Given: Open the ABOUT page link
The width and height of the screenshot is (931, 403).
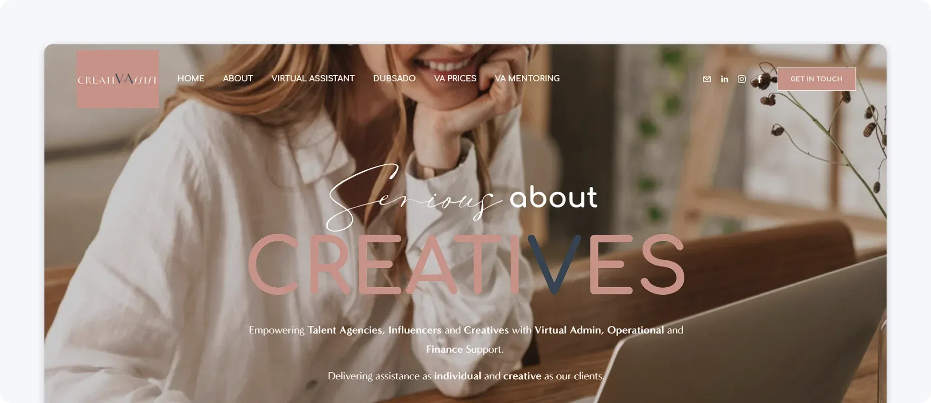Looking at the screenshot, I should point(238,78).
